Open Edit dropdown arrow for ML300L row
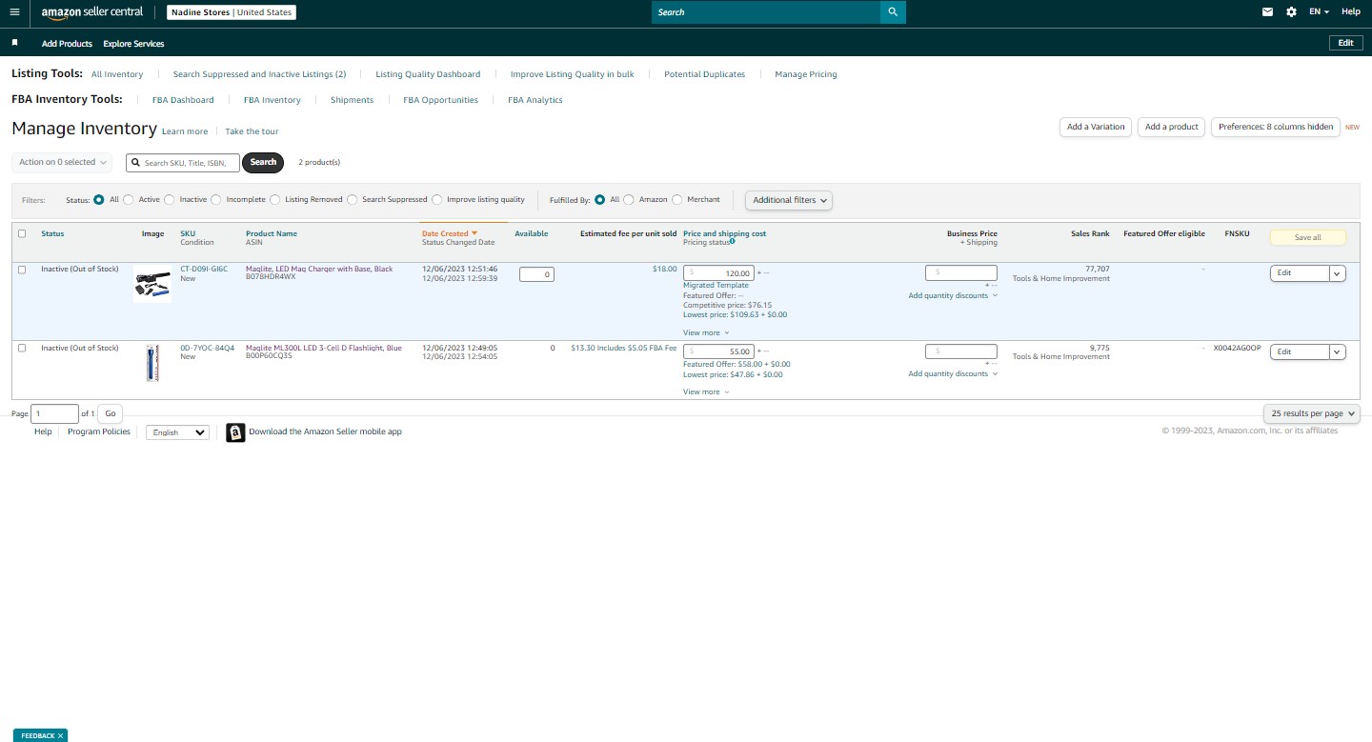Image resolution: width=1372 pixels, height=742 pixels. (x=1338, y=352)
